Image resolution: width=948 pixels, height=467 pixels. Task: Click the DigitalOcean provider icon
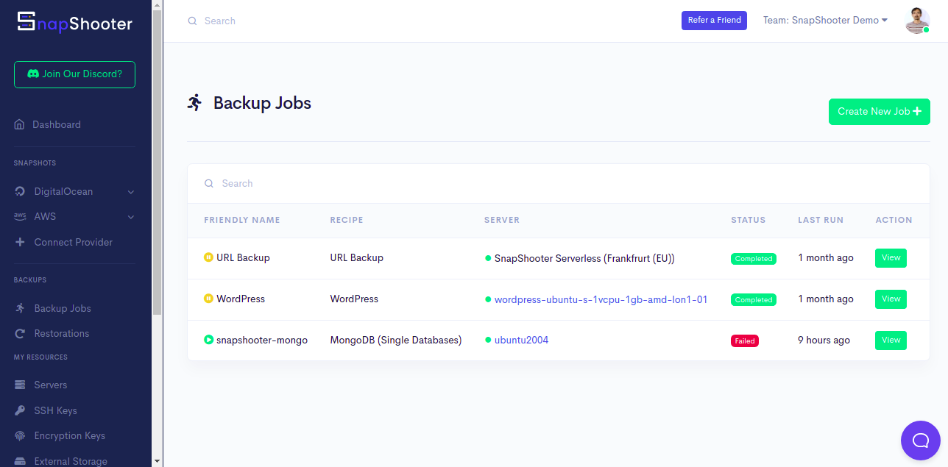20,191
